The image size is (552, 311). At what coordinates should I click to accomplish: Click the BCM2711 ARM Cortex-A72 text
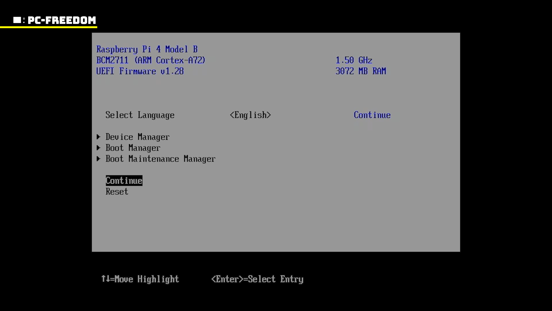(x=151, y=60)
